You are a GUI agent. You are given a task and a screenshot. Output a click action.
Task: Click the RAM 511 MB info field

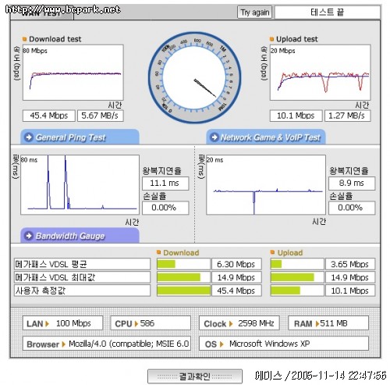tap(328, 323)
